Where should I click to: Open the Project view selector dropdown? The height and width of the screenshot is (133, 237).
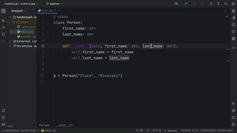(x=19, y=11)
